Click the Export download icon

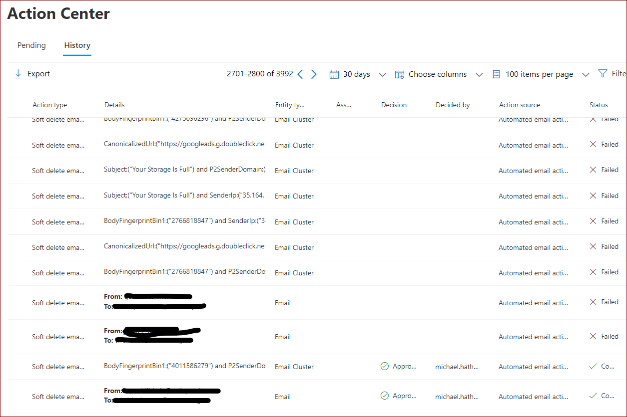pyautogui.click(x=18, y=74)
